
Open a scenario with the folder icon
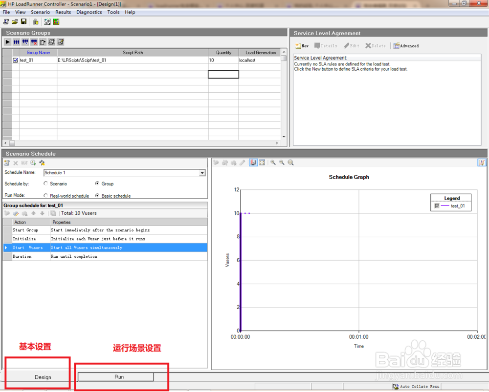tap(15, 21)
